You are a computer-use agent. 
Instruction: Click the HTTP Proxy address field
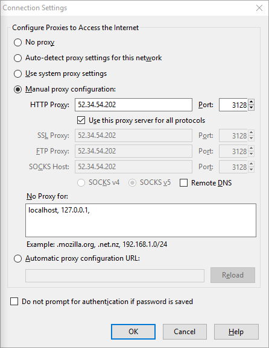[133, 105]
